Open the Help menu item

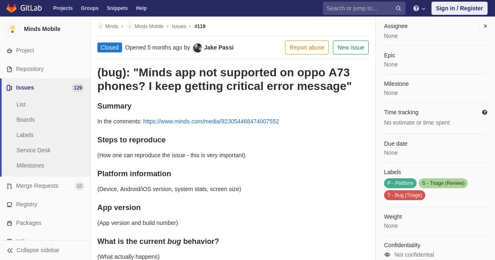[141, 8]
